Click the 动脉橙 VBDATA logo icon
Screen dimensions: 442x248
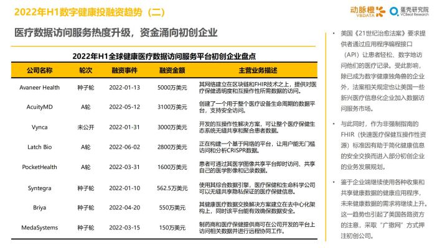click(367, 12)
